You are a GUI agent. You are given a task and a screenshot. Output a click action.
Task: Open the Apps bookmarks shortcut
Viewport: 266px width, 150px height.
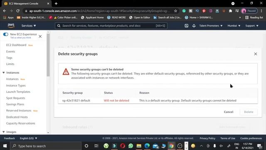tap(8, 17)
